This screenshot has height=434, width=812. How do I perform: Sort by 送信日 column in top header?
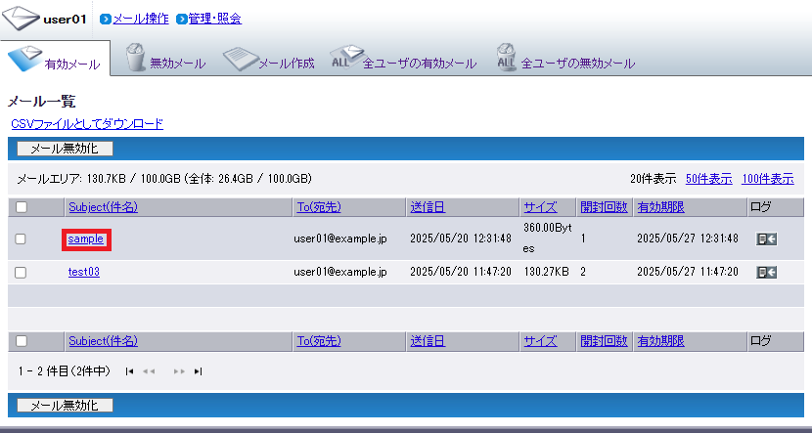[x=428, y=206]
